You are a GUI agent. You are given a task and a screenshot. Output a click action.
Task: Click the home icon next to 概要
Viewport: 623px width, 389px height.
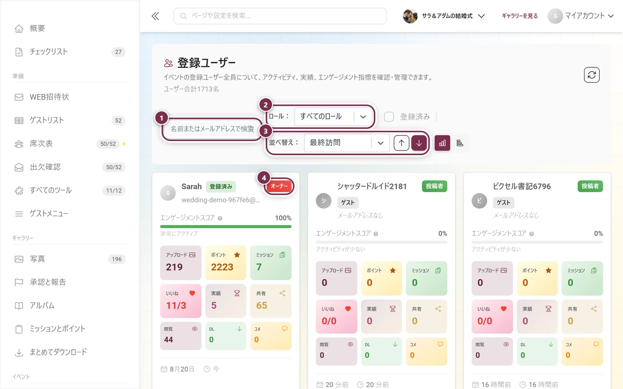19,29
